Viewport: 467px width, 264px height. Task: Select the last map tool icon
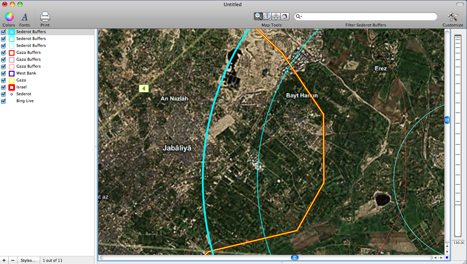pos(285,16)
